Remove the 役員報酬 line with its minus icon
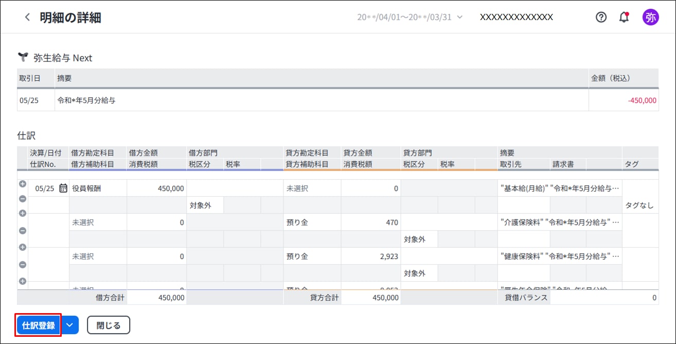The image size is (676, 344). (x=23, y=199)
